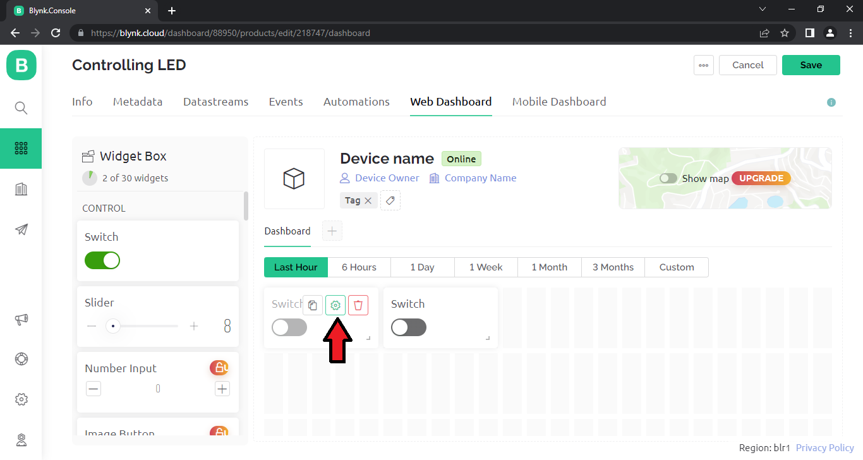Open a new browser tab
This screenshot has width=863, height=460.
coord(172,11)
